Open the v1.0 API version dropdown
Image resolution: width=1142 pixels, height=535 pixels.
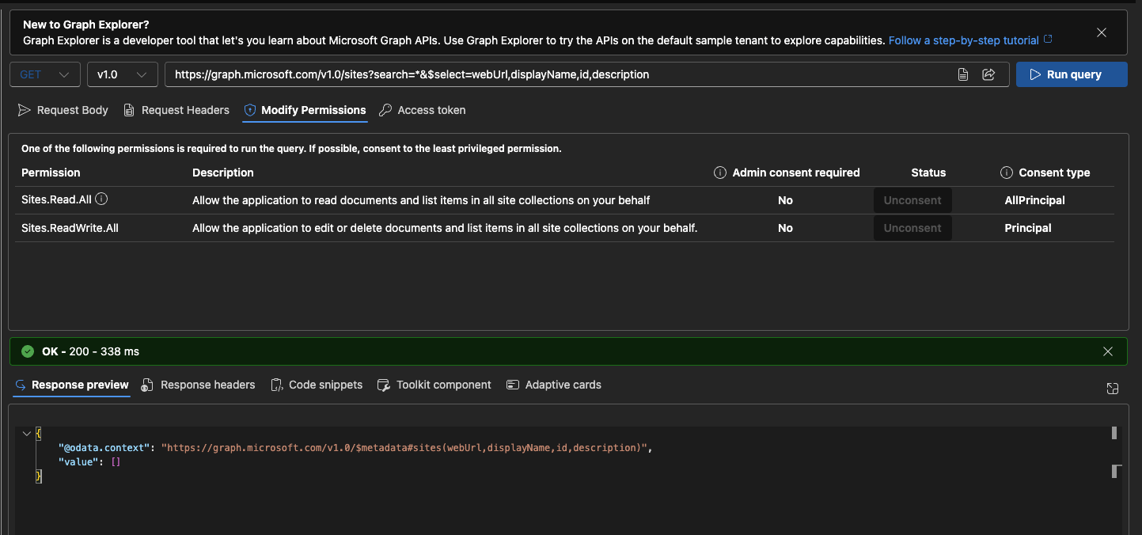(x=122, y=74)
